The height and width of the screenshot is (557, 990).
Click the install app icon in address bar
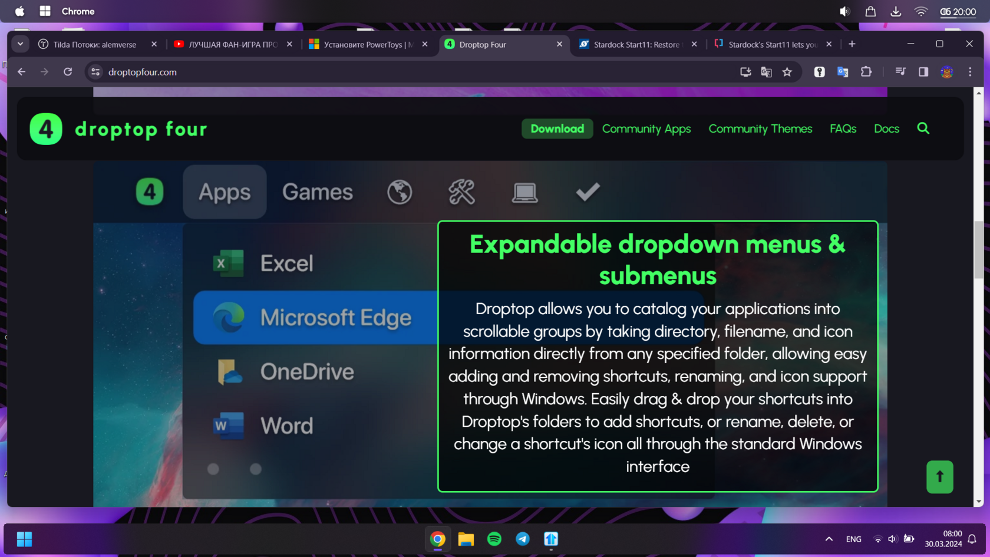coord(745,72)
